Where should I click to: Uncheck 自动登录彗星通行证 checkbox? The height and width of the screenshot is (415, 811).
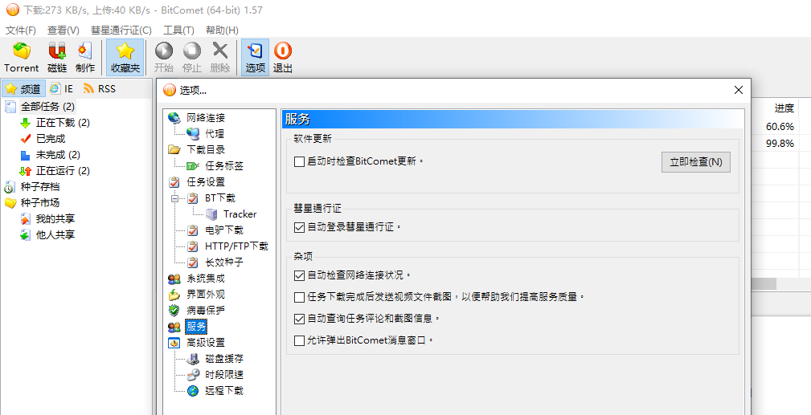tap(300, 227)
